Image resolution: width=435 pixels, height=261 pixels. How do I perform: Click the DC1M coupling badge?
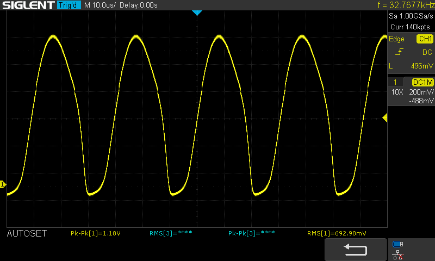[422, 82]
